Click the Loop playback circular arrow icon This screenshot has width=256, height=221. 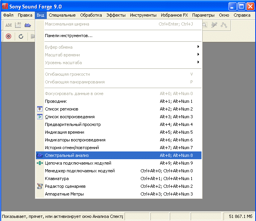(21, 36)
